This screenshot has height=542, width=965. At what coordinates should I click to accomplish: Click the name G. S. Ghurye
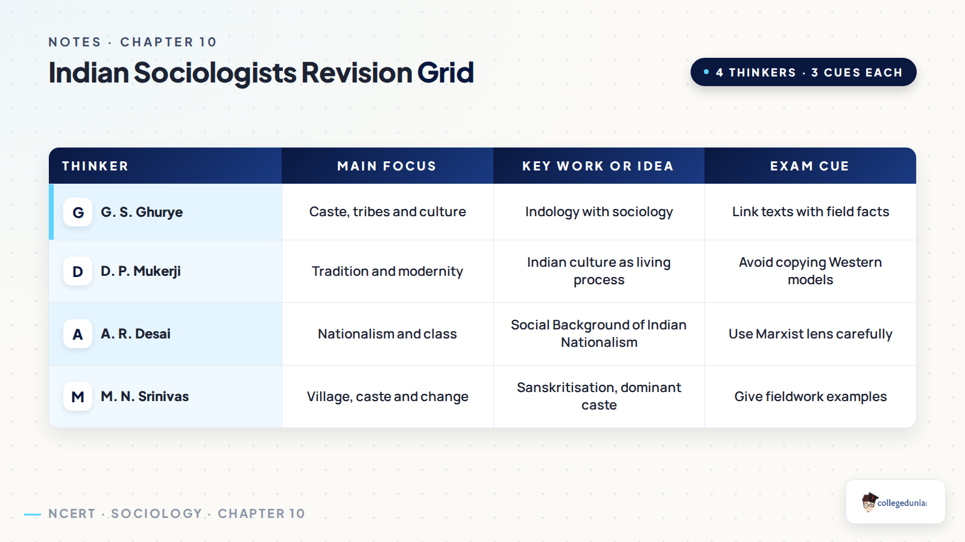coord(142,212)
